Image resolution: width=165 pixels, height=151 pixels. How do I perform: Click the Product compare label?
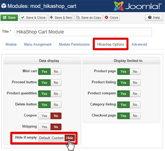coord(102,93)
